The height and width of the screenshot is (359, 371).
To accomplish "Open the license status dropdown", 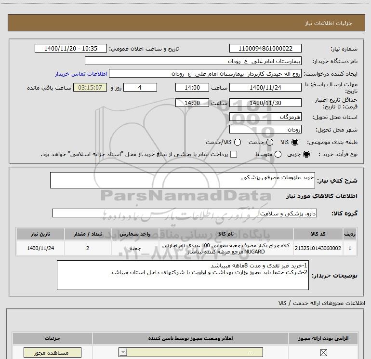I will click(191, 352).
